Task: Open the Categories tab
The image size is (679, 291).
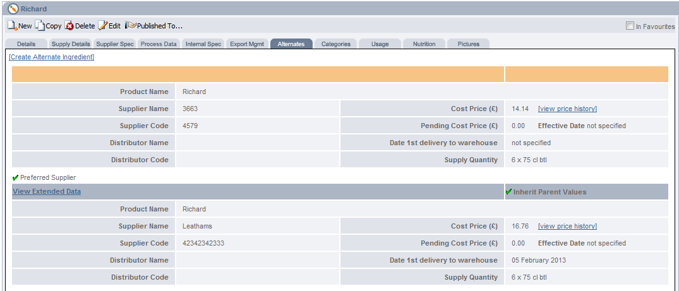Action: [x=335, y=44]
